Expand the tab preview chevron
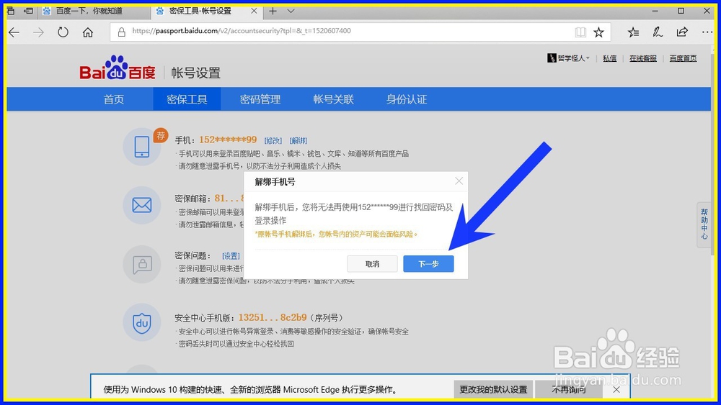721x405 pixels. click(291, 11)
